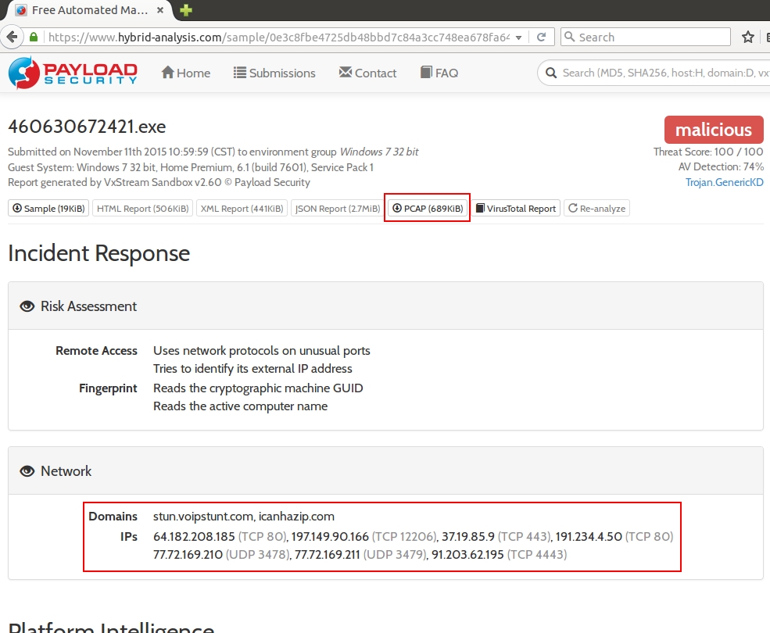Click the 'Guest System: Windows 7 32 bit' line
The image size is (770, 633).
[191, 167]
